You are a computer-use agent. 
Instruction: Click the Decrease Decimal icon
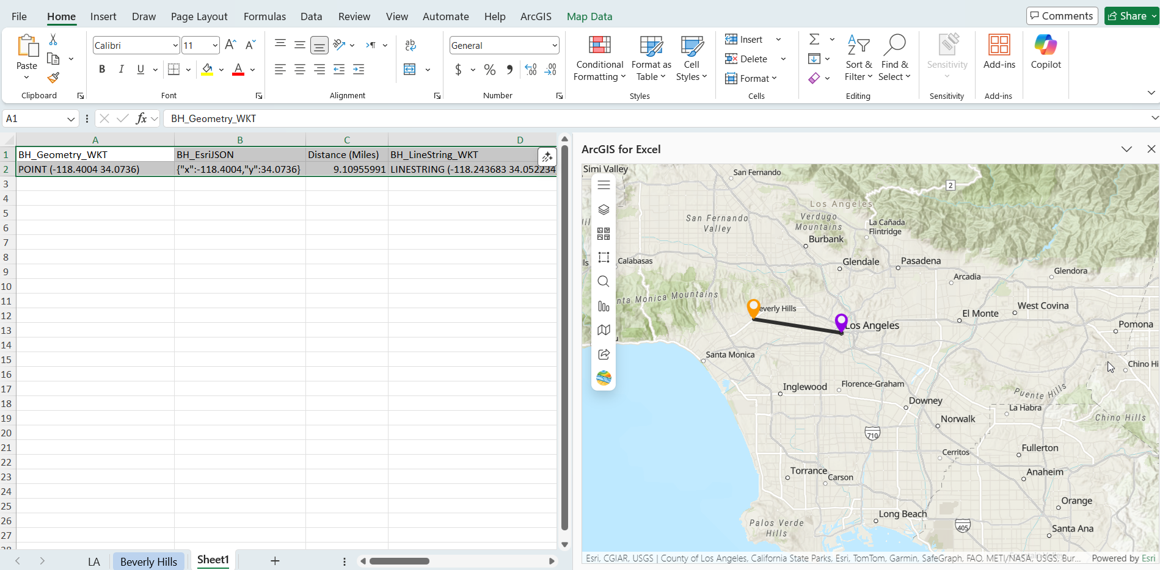tap(550, 70)
